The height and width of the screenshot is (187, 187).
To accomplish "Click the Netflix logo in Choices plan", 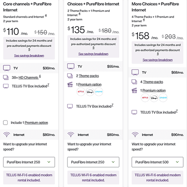I will 81,92.
